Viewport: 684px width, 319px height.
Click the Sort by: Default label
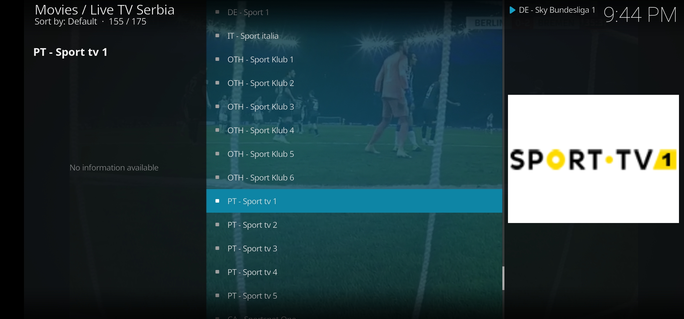pos(66,22)
